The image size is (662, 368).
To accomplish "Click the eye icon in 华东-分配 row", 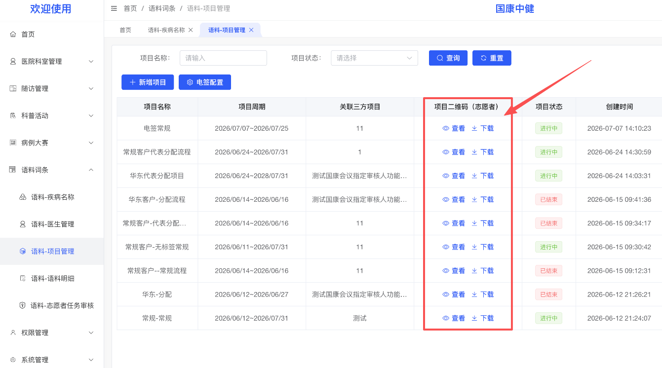I will 446,294.
